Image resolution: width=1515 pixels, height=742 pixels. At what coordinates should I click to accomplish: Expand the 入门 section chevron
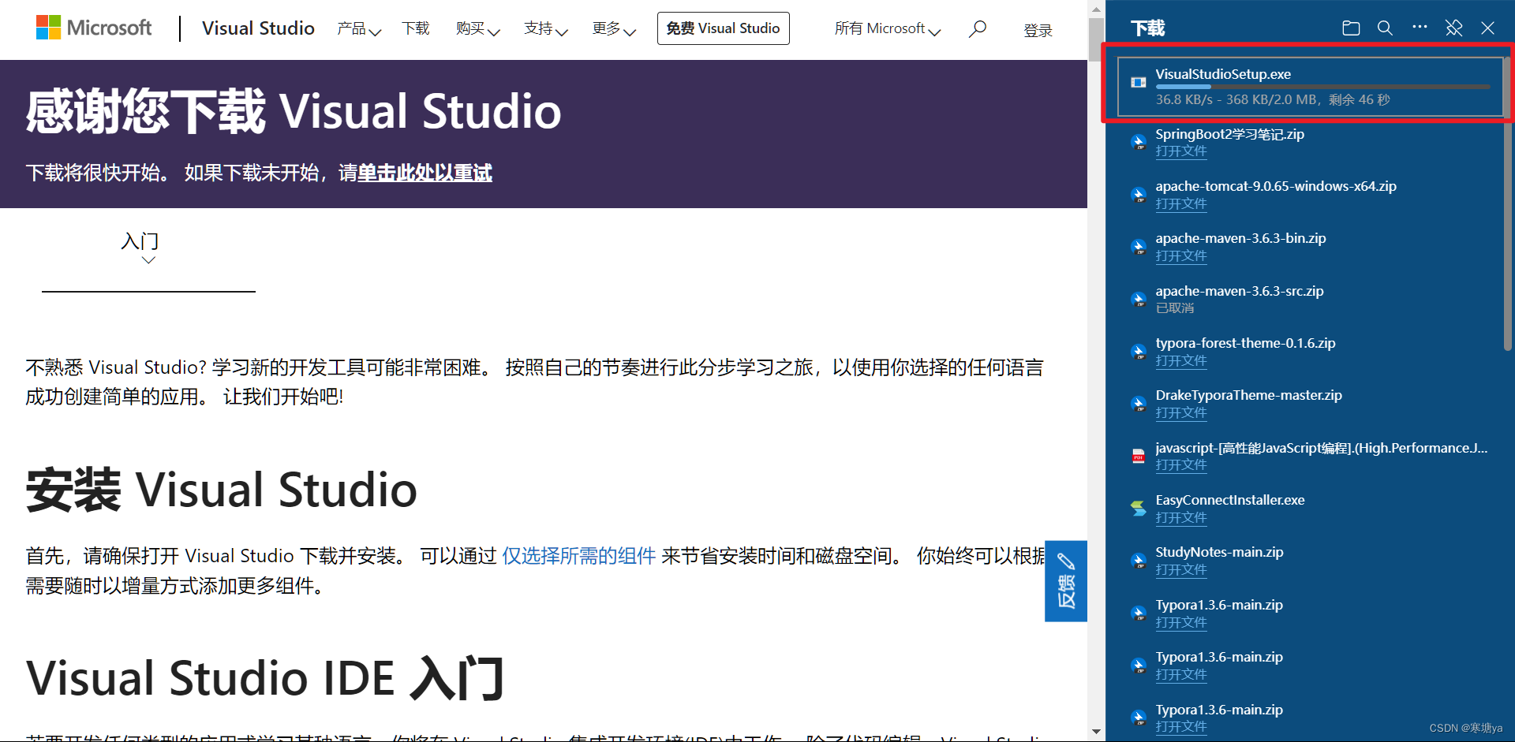[x=148, y=260]
